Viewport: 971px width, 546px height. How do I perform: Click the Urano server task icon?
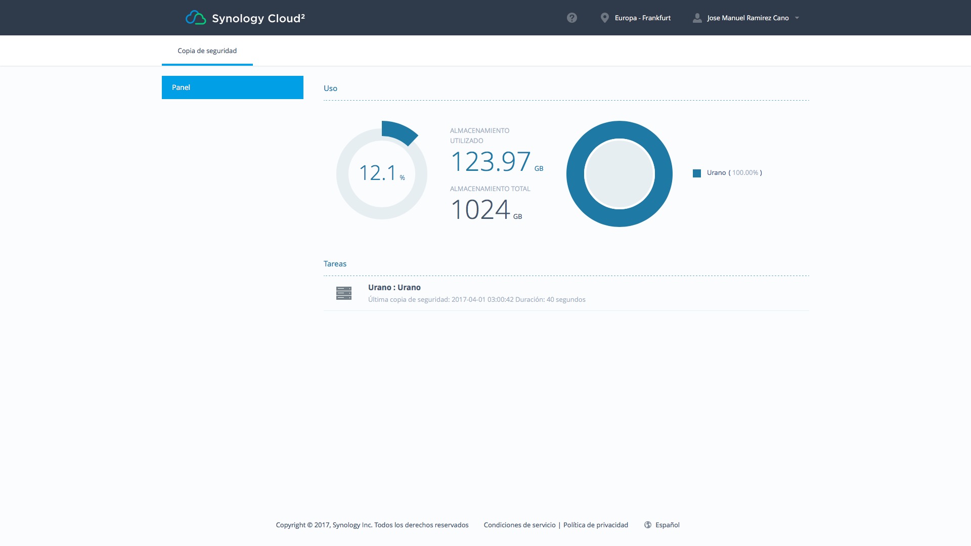[x=344, y=293]
